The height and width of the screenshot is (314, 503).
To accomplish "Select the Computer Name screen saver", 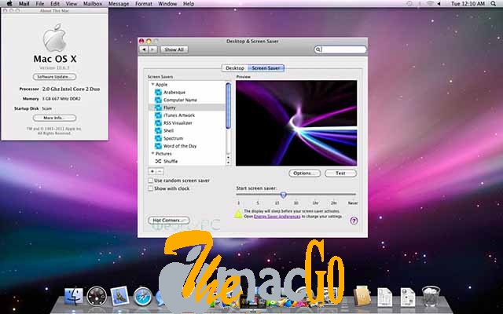I will pyautogui.click(x=187, y=100).
